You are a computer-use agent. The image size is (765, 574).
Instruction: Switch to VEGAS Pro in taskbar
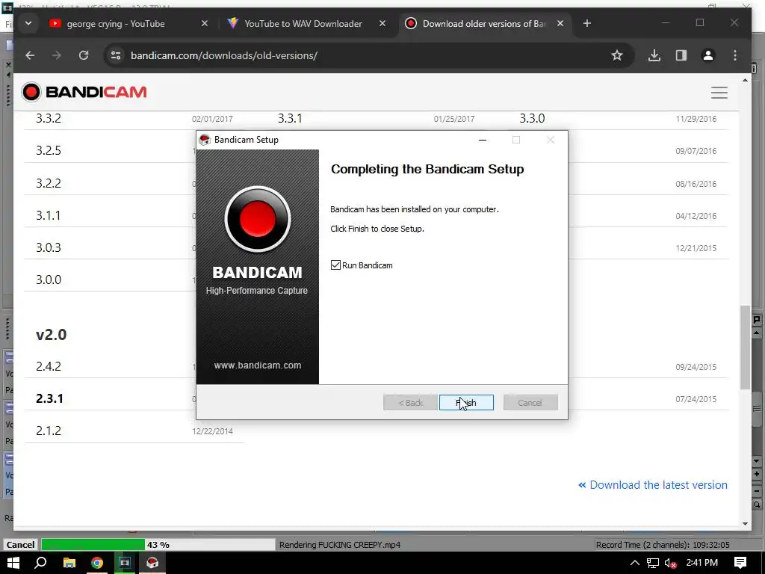(x=125, y=563)
